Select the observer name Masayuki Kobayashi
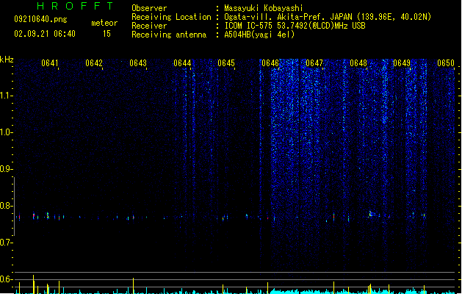 [x=264, y=8]
